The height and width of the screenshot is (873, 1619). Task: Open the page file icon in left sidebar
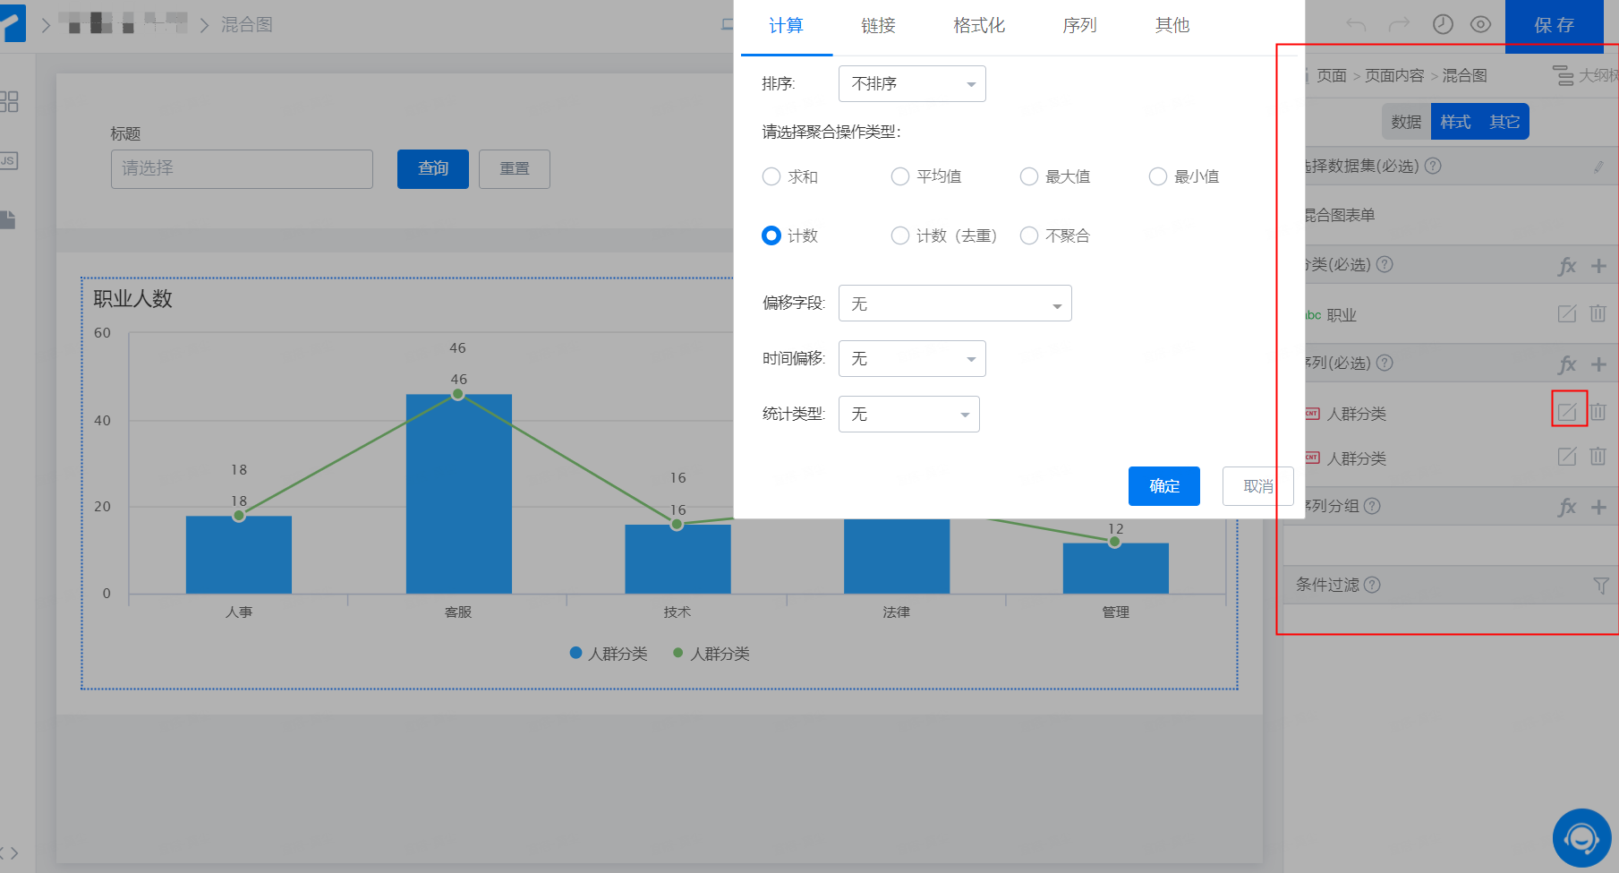click(8, 220)
